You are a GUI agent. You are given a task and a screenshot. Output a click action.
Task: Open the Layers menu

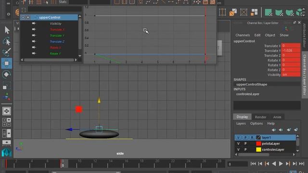[x=241, y=124]
